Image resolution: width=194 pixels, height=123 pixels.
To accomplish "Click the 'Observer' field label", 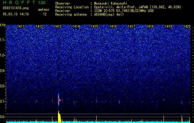I will pyautogui.click(x=63, y=4).
